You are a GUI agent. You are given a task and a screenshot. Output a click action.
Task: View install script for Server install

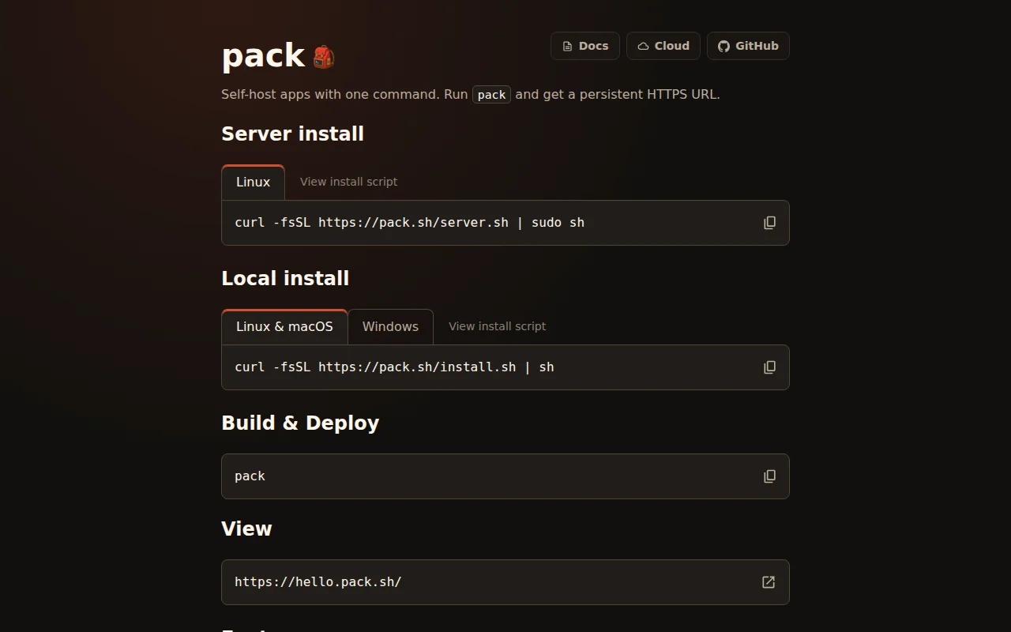point(348,182)
